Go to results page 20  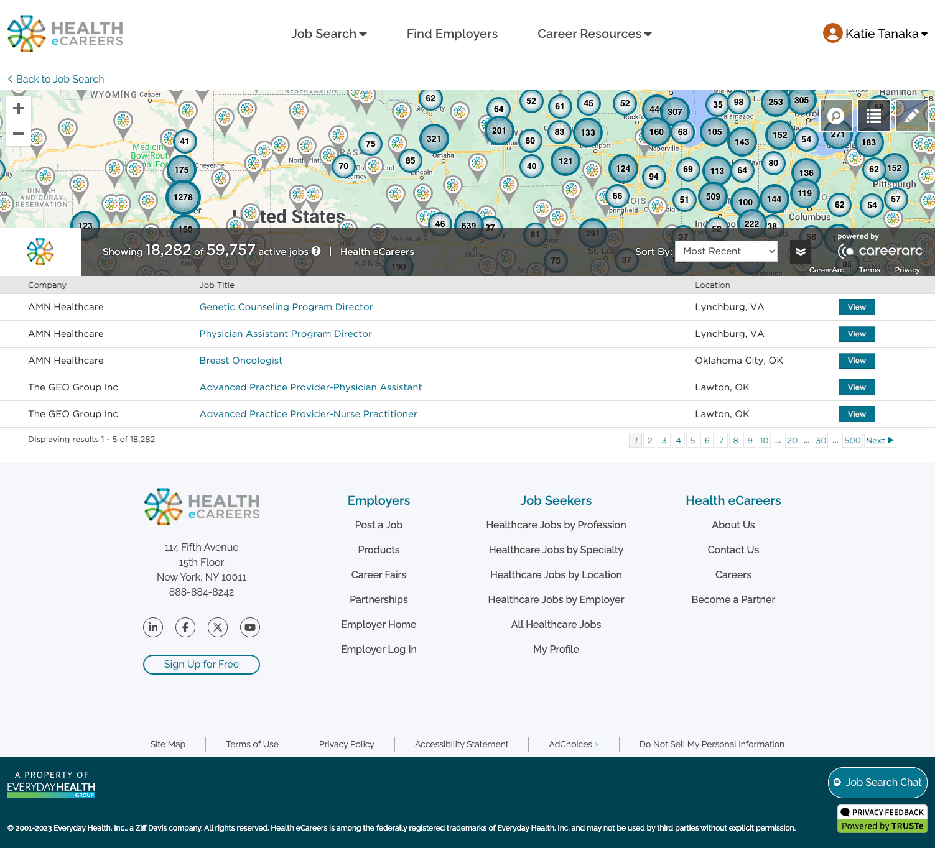(792, 440)
